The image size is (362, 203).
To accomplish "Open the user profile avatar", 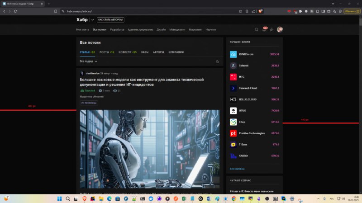I will tap(280, 29).
